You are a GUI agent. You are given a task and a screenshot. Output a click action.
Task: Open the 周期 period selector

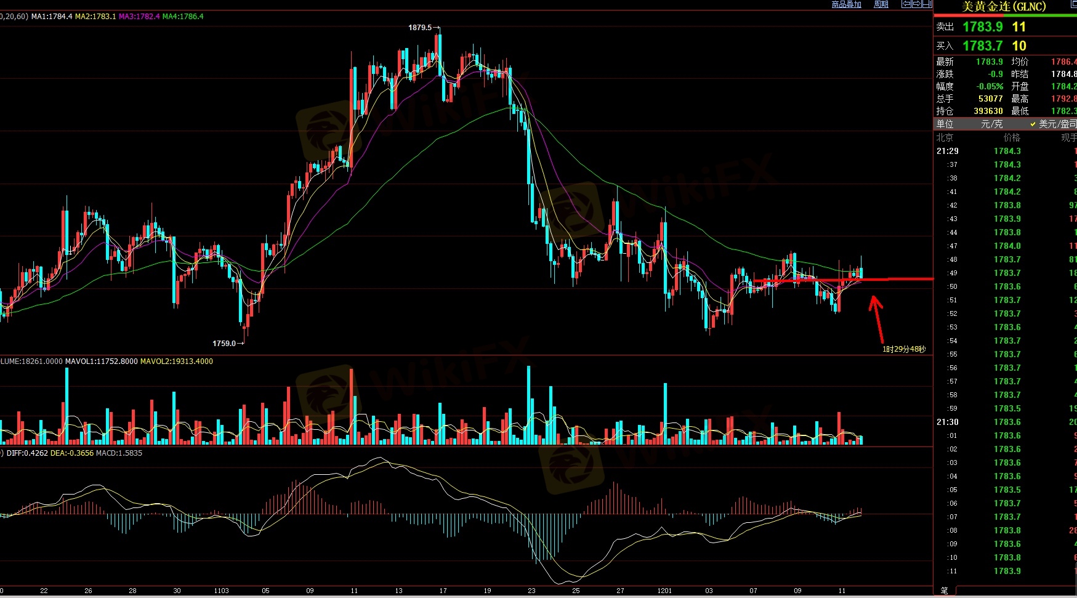(x=881, y=4)
